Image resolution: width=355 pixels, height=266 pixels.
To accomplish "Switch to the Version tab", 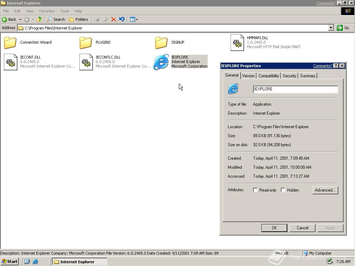I will pos(248,76).
